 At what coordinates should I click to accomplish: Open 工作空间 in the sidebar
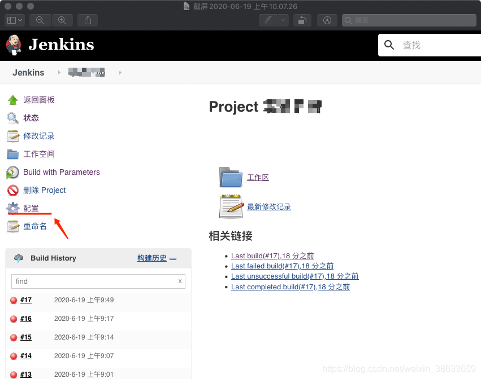point(39,154)
